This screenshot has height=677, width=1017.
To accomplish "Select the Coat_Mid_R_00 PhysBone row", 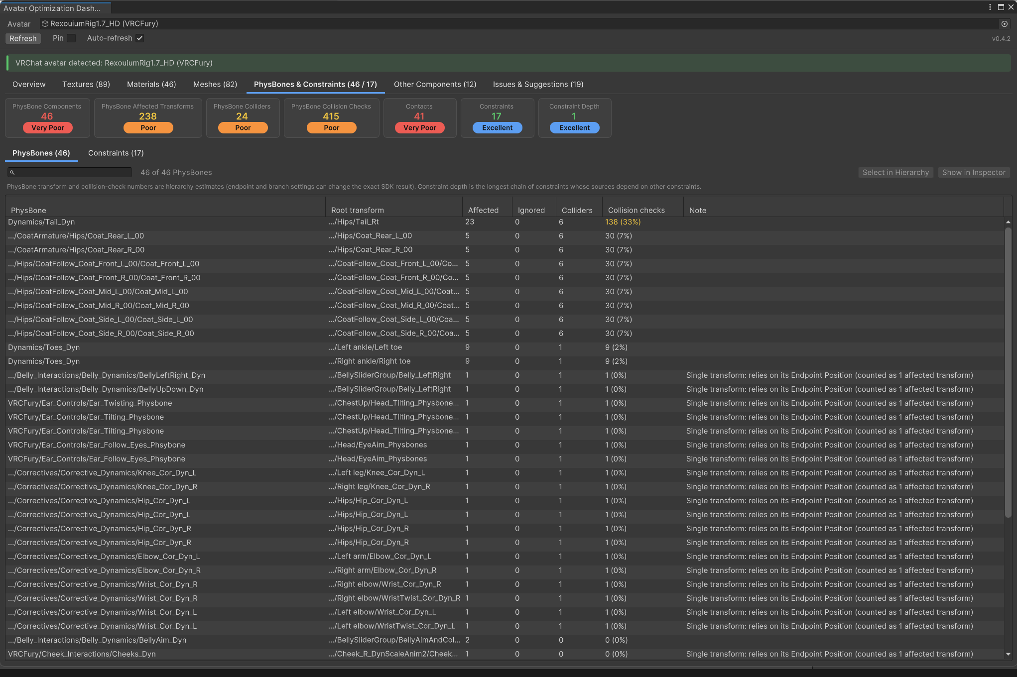I will pos(505,306).
